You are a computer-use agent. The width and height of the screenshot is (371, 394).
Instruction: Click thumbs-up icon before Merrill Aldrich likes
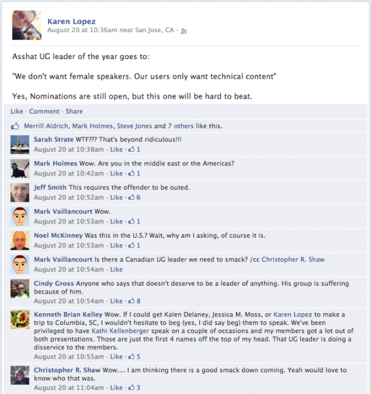[x=15, y=126]
